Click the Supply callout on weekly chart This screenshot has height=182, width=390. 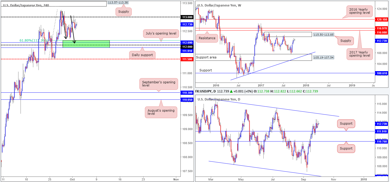pos(346,41)
